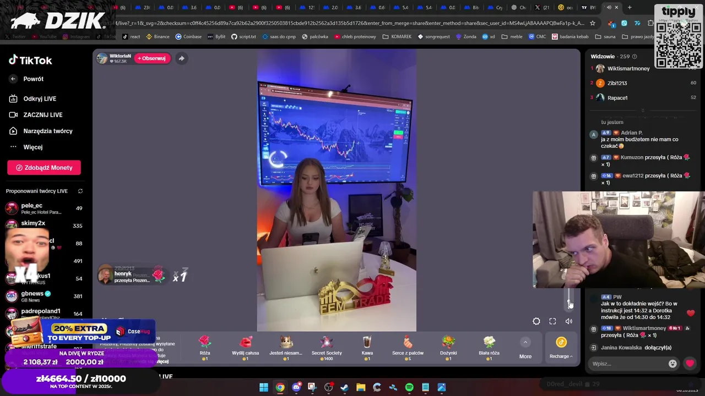Screen dimensions: 705x396
Task: Switch to the X browser tab
Action: (542, 7)
